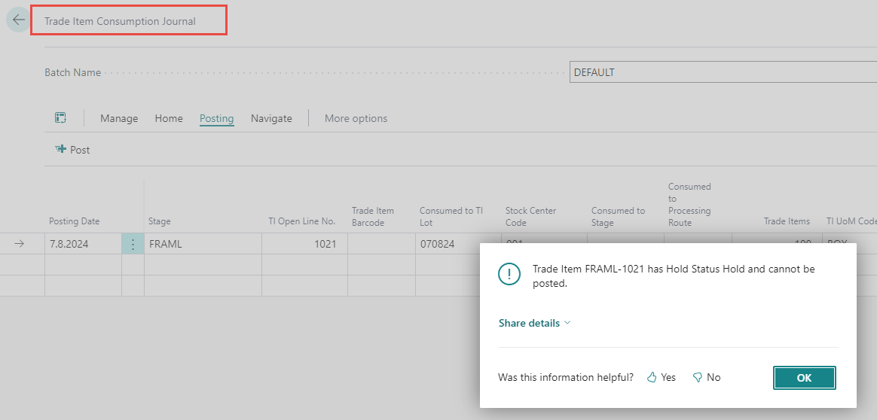This screenshot has height=420, width=877.
Task: Open the Manage menu
Action: click(x=119, y=118)
